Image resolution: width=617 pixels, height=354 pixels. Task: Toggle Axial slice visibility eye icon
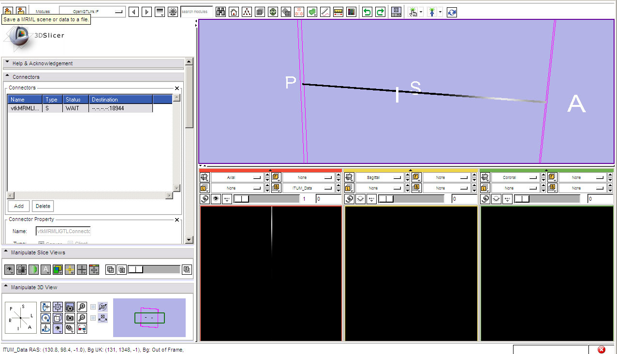tap(216, 199)
